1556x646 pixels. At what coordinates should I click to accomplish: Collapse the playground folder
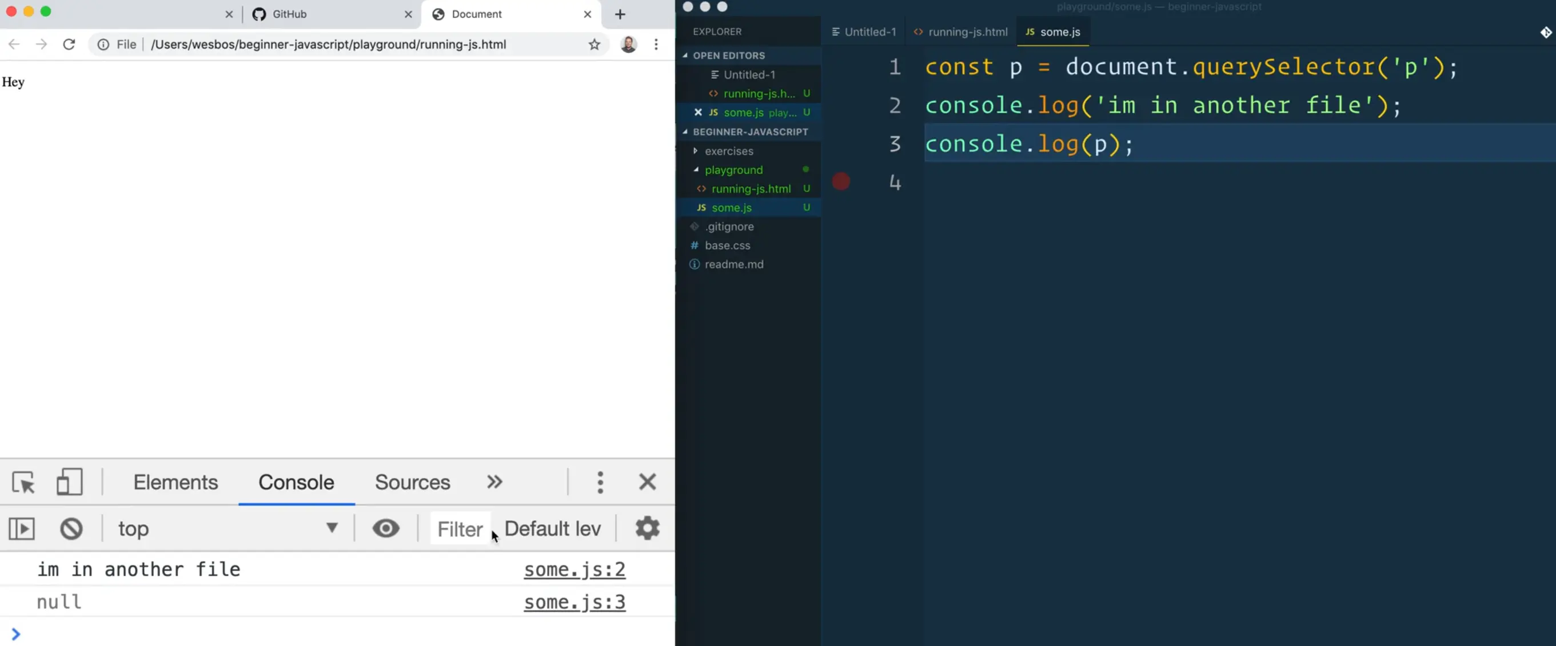pos(733,170)
